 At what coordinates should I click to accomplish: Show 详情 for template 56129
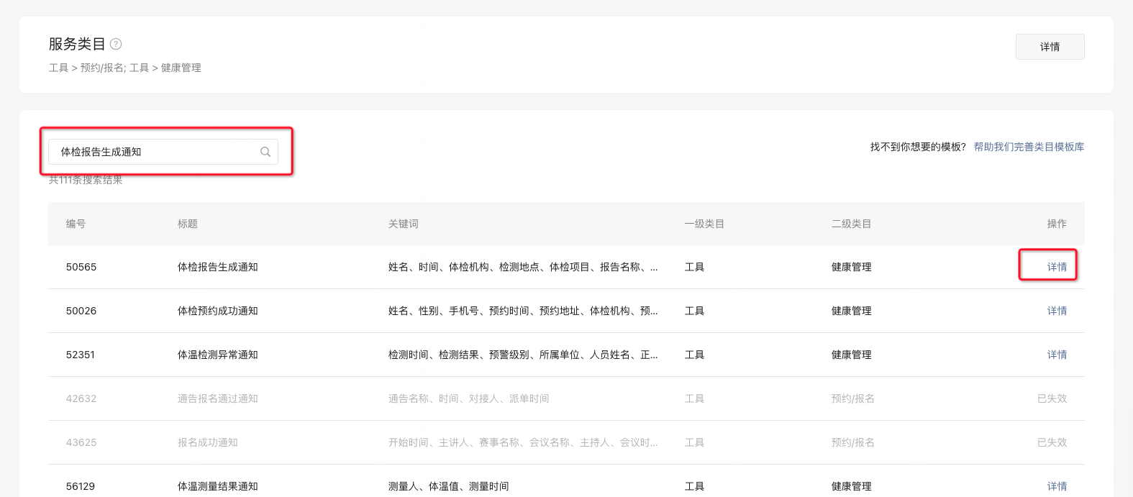[x=1057, y=486]
